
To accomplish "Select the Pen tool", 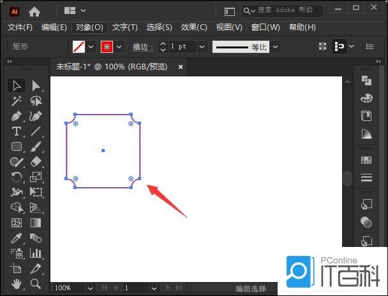I will 17,116.
